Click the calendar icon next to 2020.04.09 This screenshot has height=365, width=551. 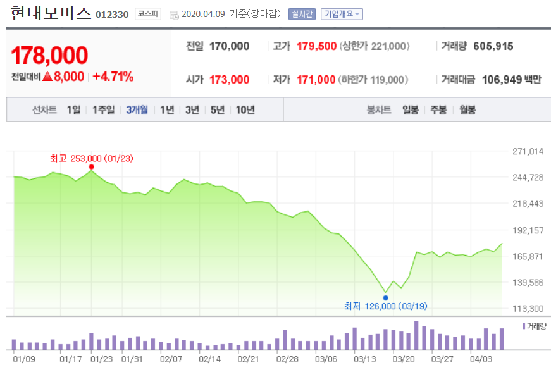[x=174, y=15]
